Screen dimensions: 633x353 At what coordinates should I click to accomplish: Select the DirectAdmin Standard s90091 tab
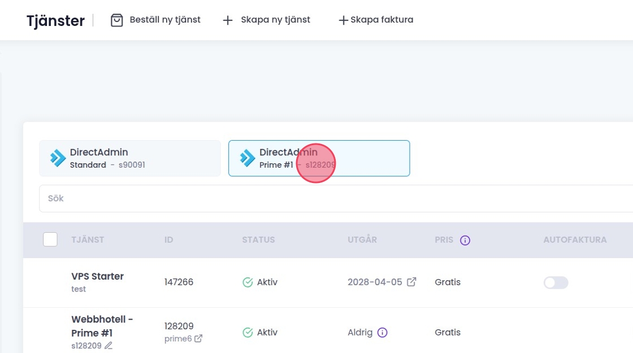pos(129,158)
